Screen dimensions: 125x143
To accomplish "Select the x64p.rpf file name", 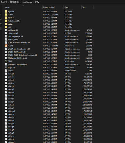I will tap(11, 120).
